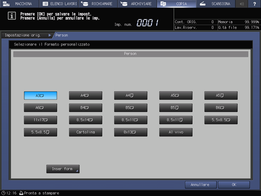Click the RICHIAMARE disk icon

click(x=84, y=4)
